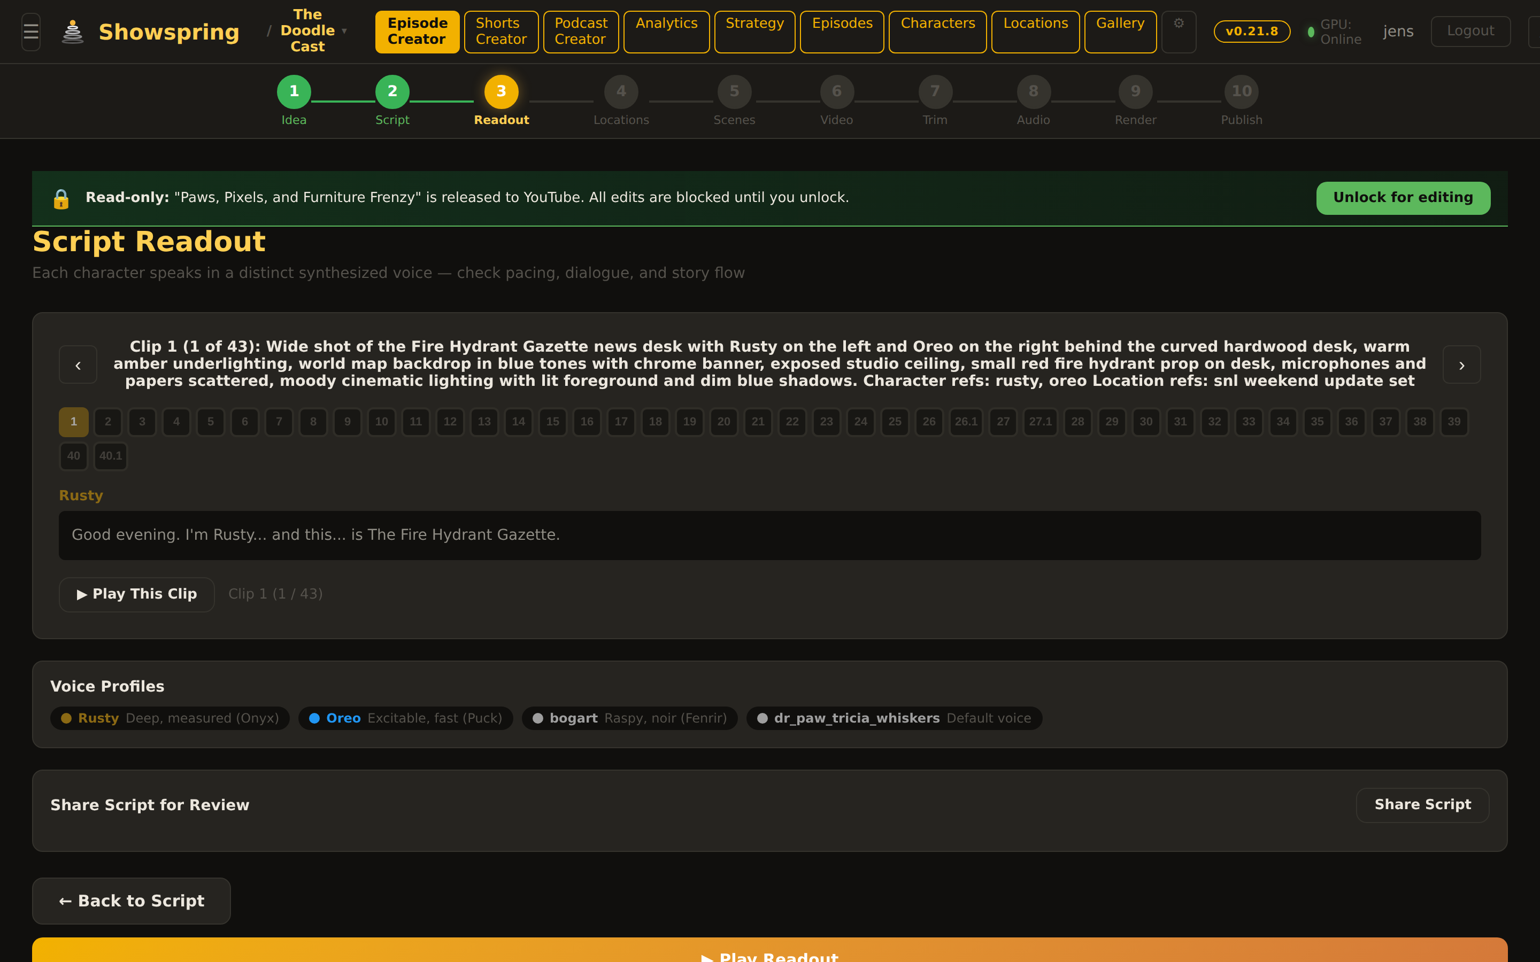Select workflow step 6 Video
The image size is (1540, 962).
click(x=836, y=91)
